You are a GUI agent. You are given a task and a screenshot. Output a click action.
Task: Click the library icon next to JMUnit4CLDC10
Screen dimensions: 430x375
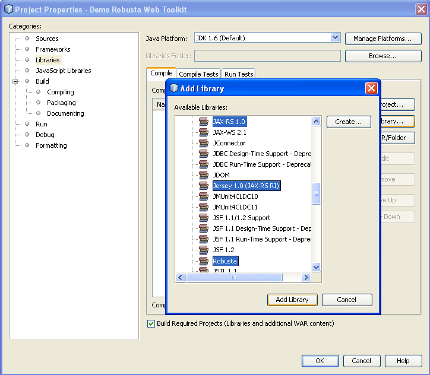204,196
